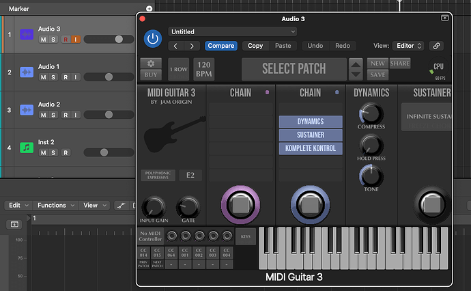Image resolution: width=471 pixels, height=291 pixels.
Task: Toggle the Sustainer footswitch
Action: tap(432, 205)
